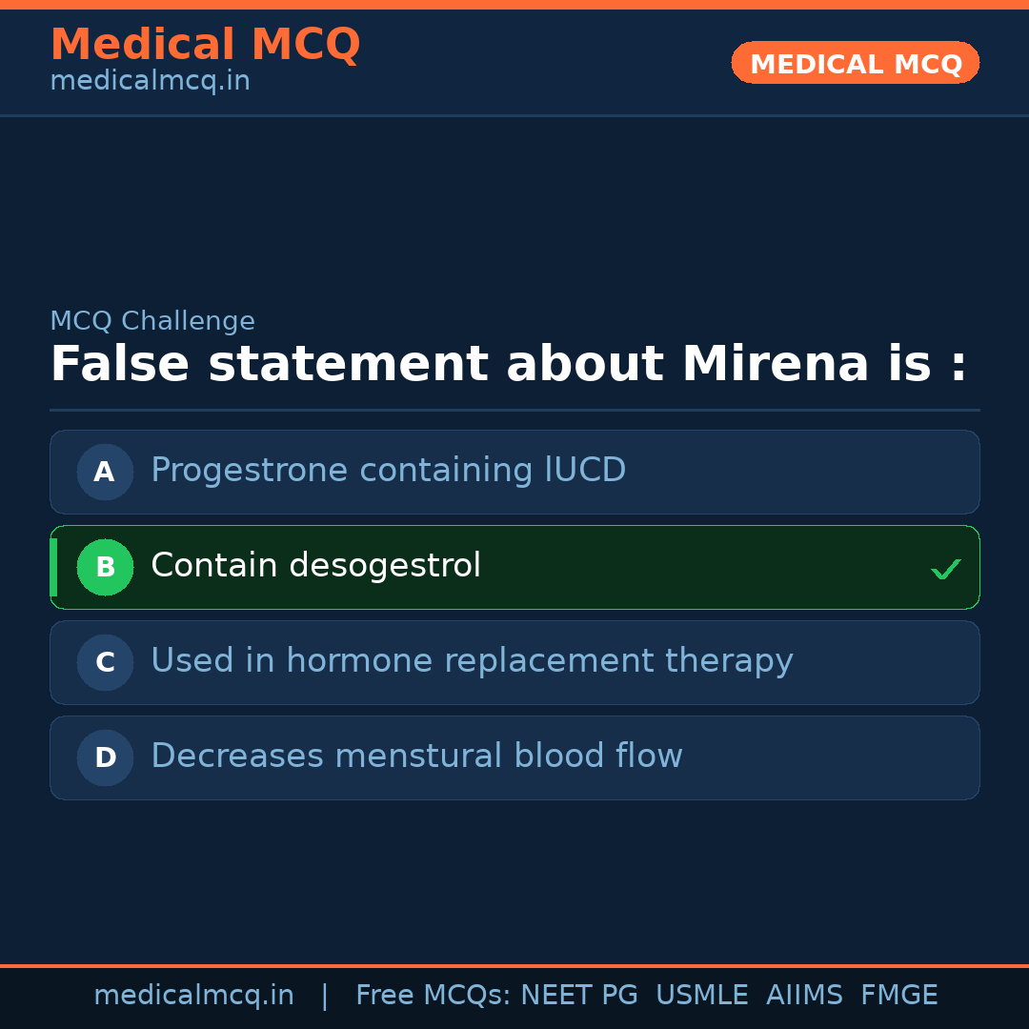Click the 'Free MCQs:' footer text
This screenshot has width=1029, height=1029.
coord(434,996)
